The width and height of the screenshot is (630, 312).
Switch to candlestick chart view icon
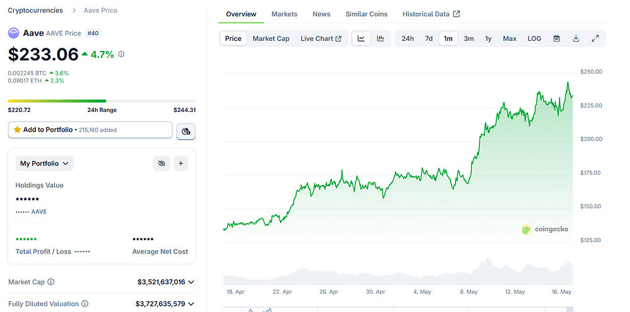click(381, 38)
